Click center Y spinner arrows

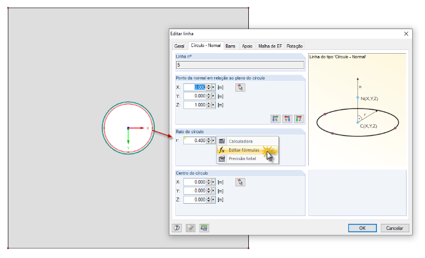(209, 191)
